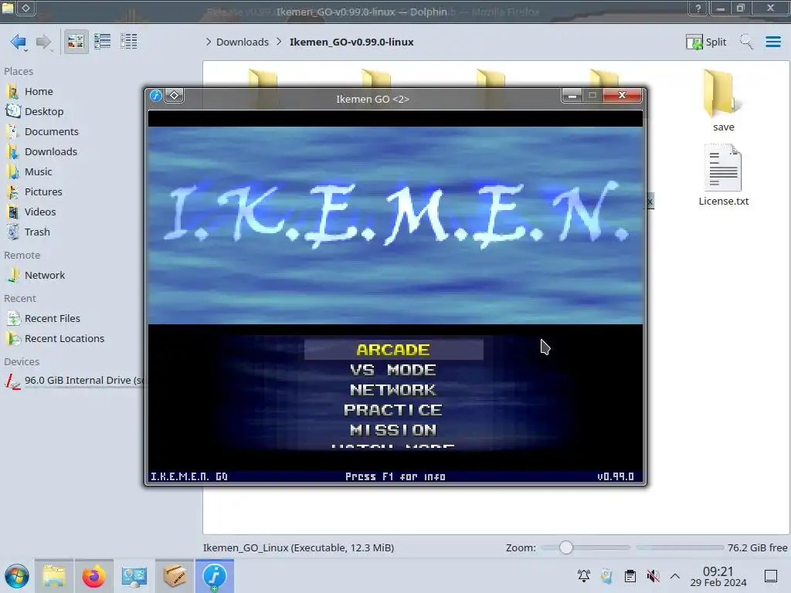Switch Dolphin to Details view mode
The height and width of the screenshot is (593, 791).
click(129, 42)
